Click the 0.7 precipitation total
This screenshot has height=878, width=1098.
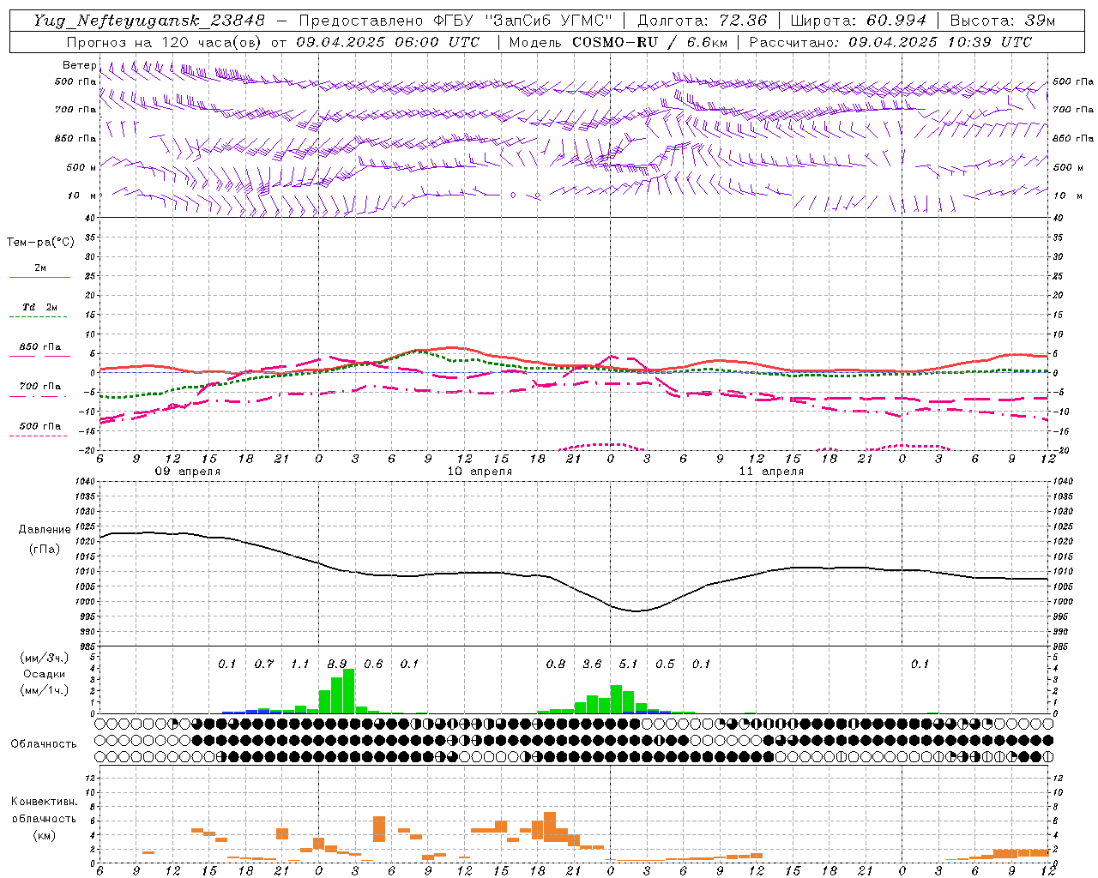pyautogui.click(x=264, y=665)
